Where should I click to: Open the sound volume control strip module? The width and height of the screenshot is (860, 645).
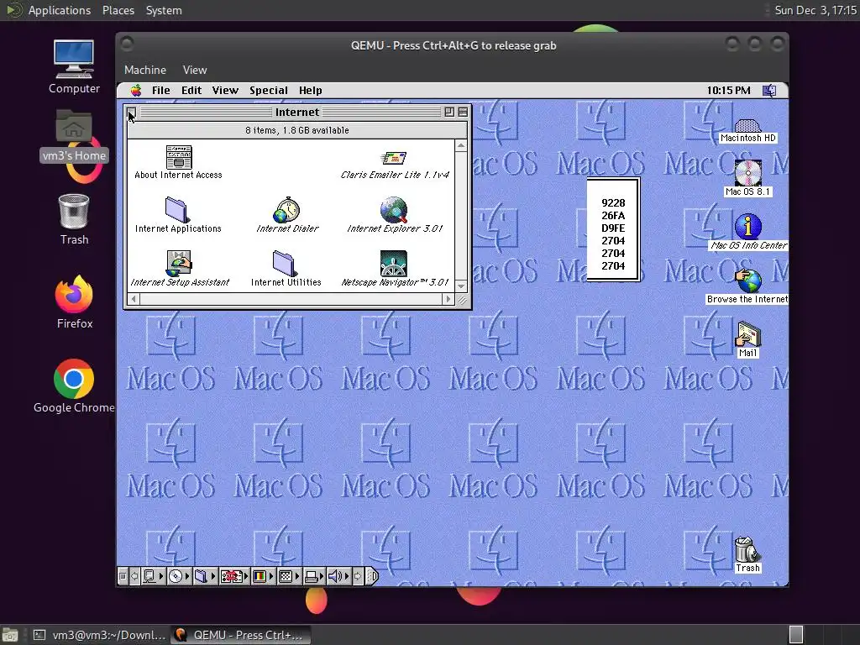coord(339,576)
